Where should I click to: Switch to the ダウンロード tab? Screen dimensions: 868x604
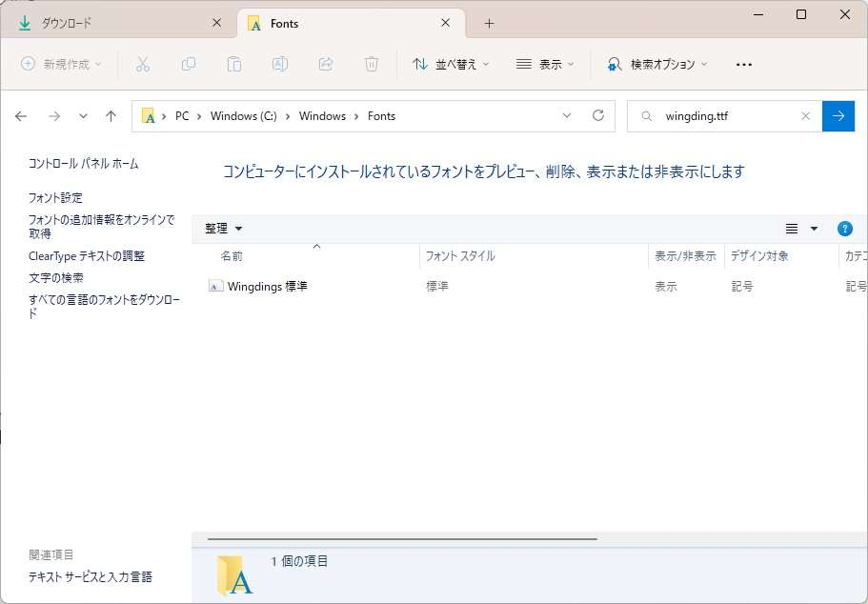pos(118,23)
